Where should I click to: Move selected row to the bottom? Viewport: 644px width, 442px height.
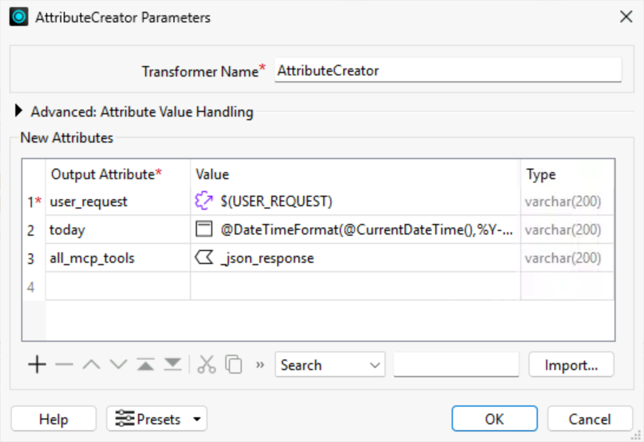[x=172, y=364]
